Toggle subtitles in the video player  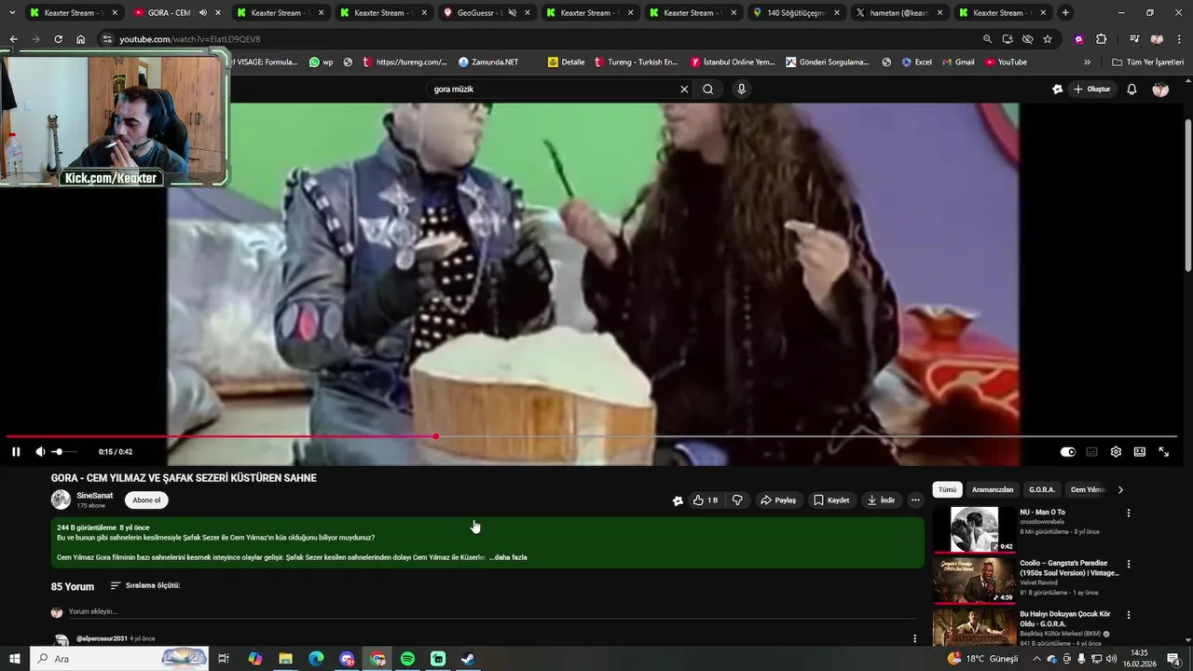coord(1092,452)
